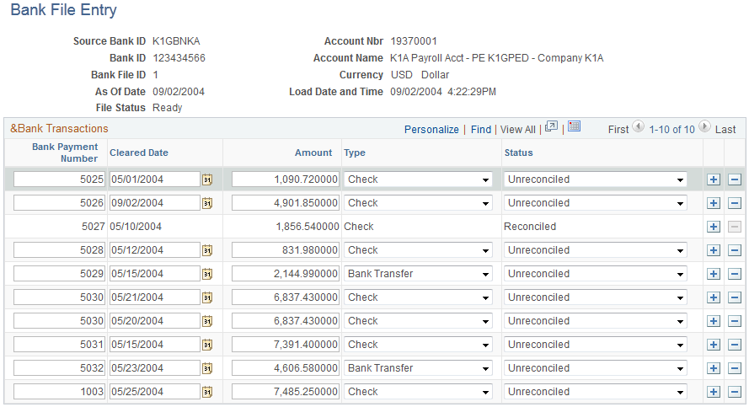Open Type dropdown for payment 5026
Image resolution: width=749 pixels, height=407 pixels.
[x=418, y=203]
